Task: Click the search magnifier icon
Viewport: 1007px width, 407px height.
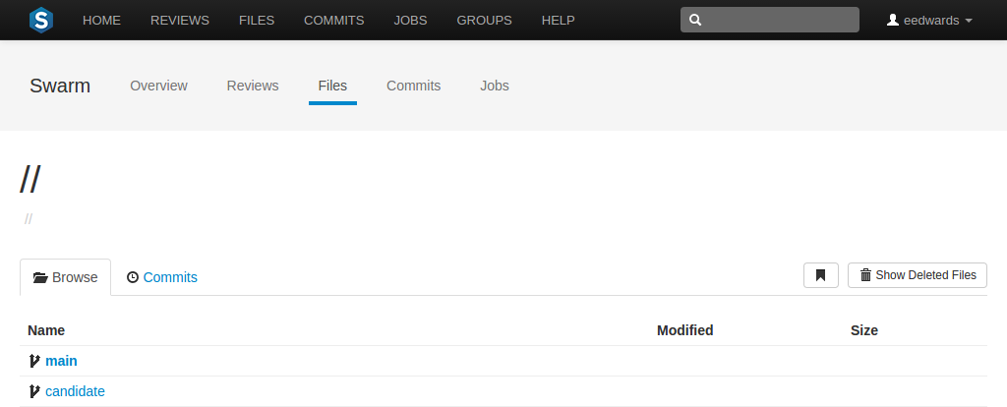Action: pos(695,20)
